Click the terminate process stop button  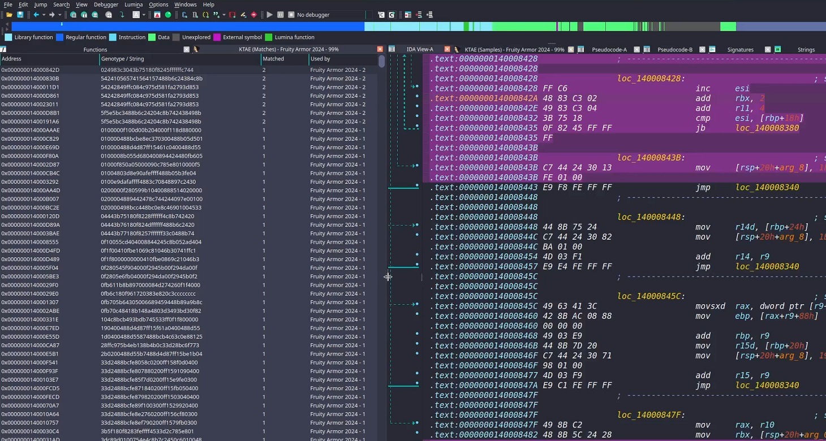291,15
